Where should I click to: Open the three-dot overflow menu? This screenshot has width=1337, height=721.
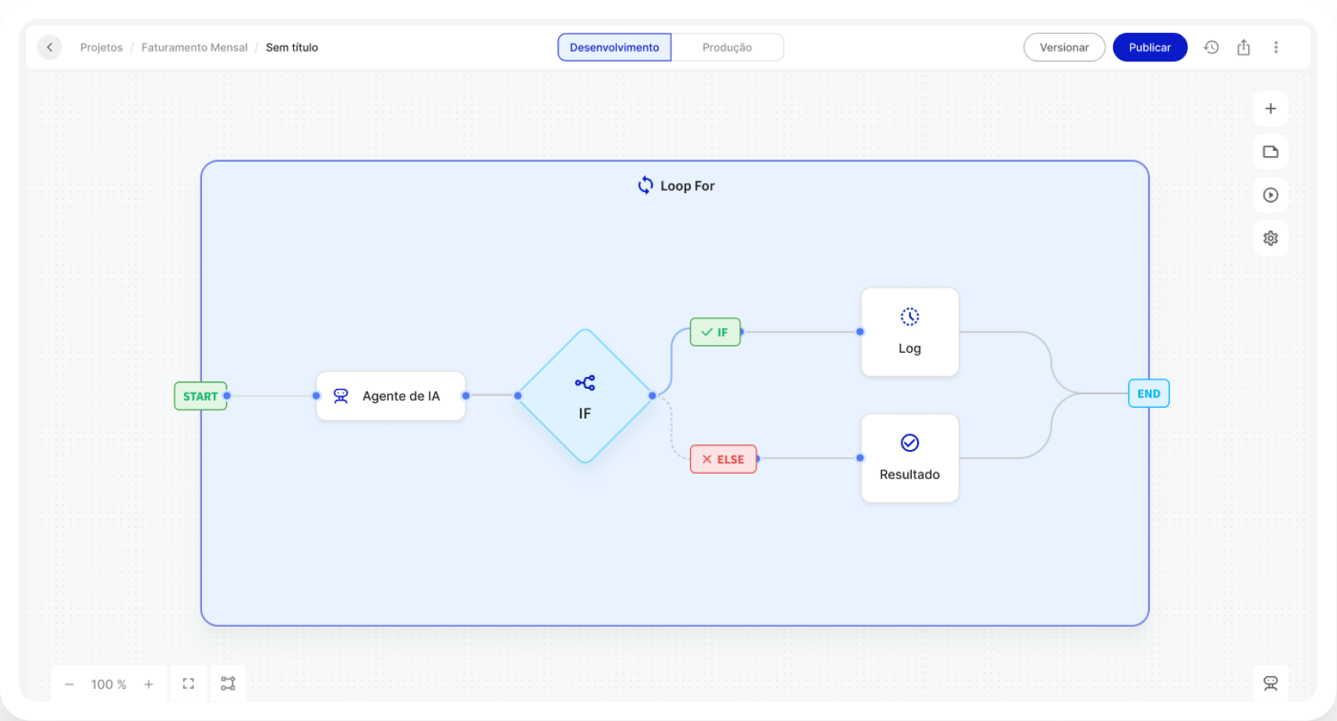[1276, 47]
